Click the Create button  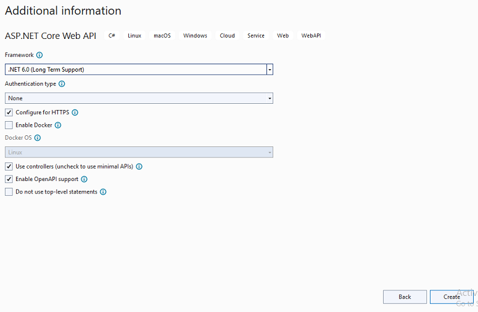pos(451,297)
